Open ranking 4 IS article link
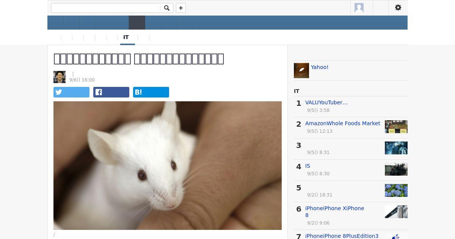Image resolution: width=455 pixels, height=239 pixels. click(x=308, y=166)
